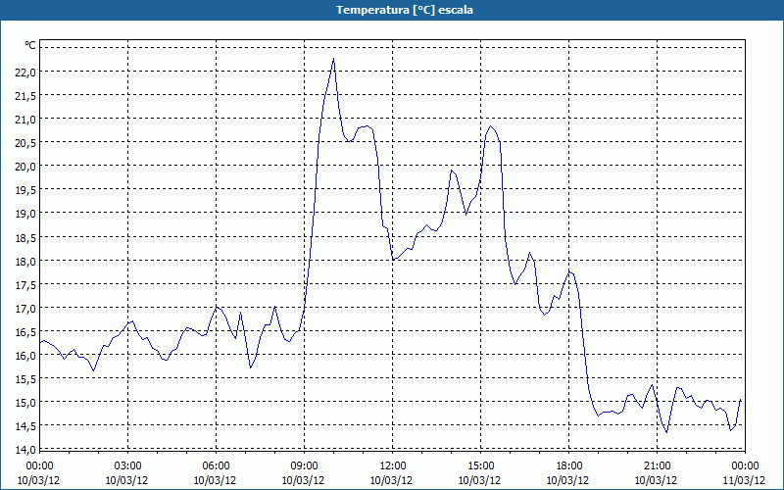Pick the 18:00 time label
784x490 pixels.
point(568,466)
